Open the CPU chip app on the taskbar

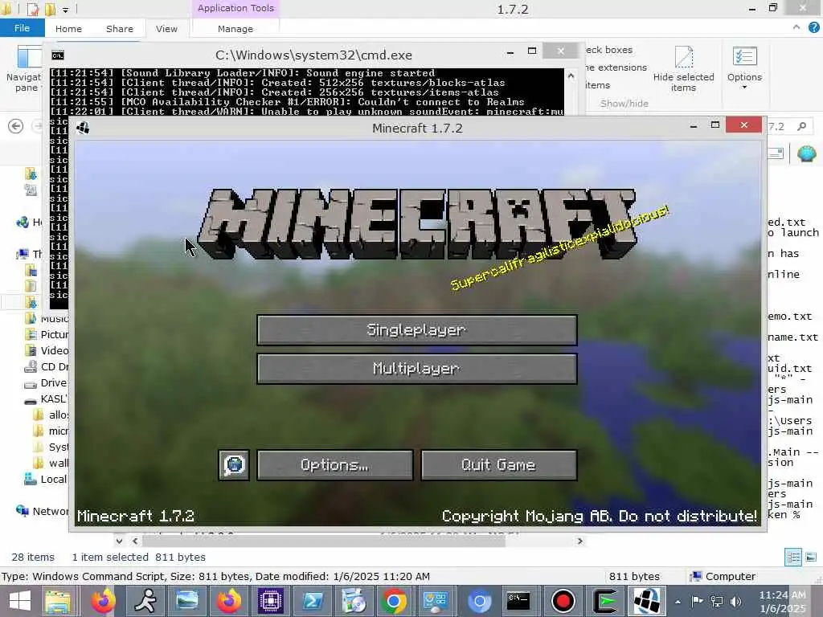(270, 601)
